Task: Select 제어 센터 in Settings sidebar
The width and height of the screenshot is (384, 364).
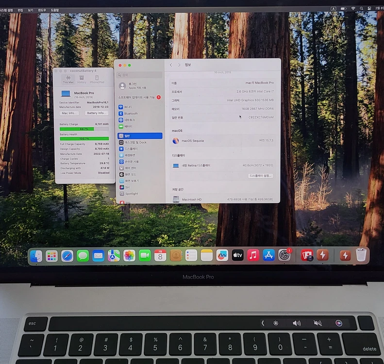Action: click(x=140, y=168)
